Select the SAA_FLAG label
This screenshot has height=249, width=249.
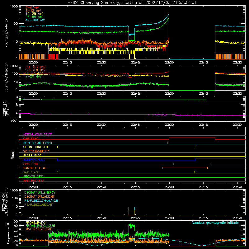31,164
